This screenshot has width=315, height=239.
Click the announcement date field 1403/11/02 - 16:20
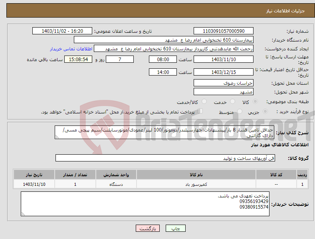point(62,31)
